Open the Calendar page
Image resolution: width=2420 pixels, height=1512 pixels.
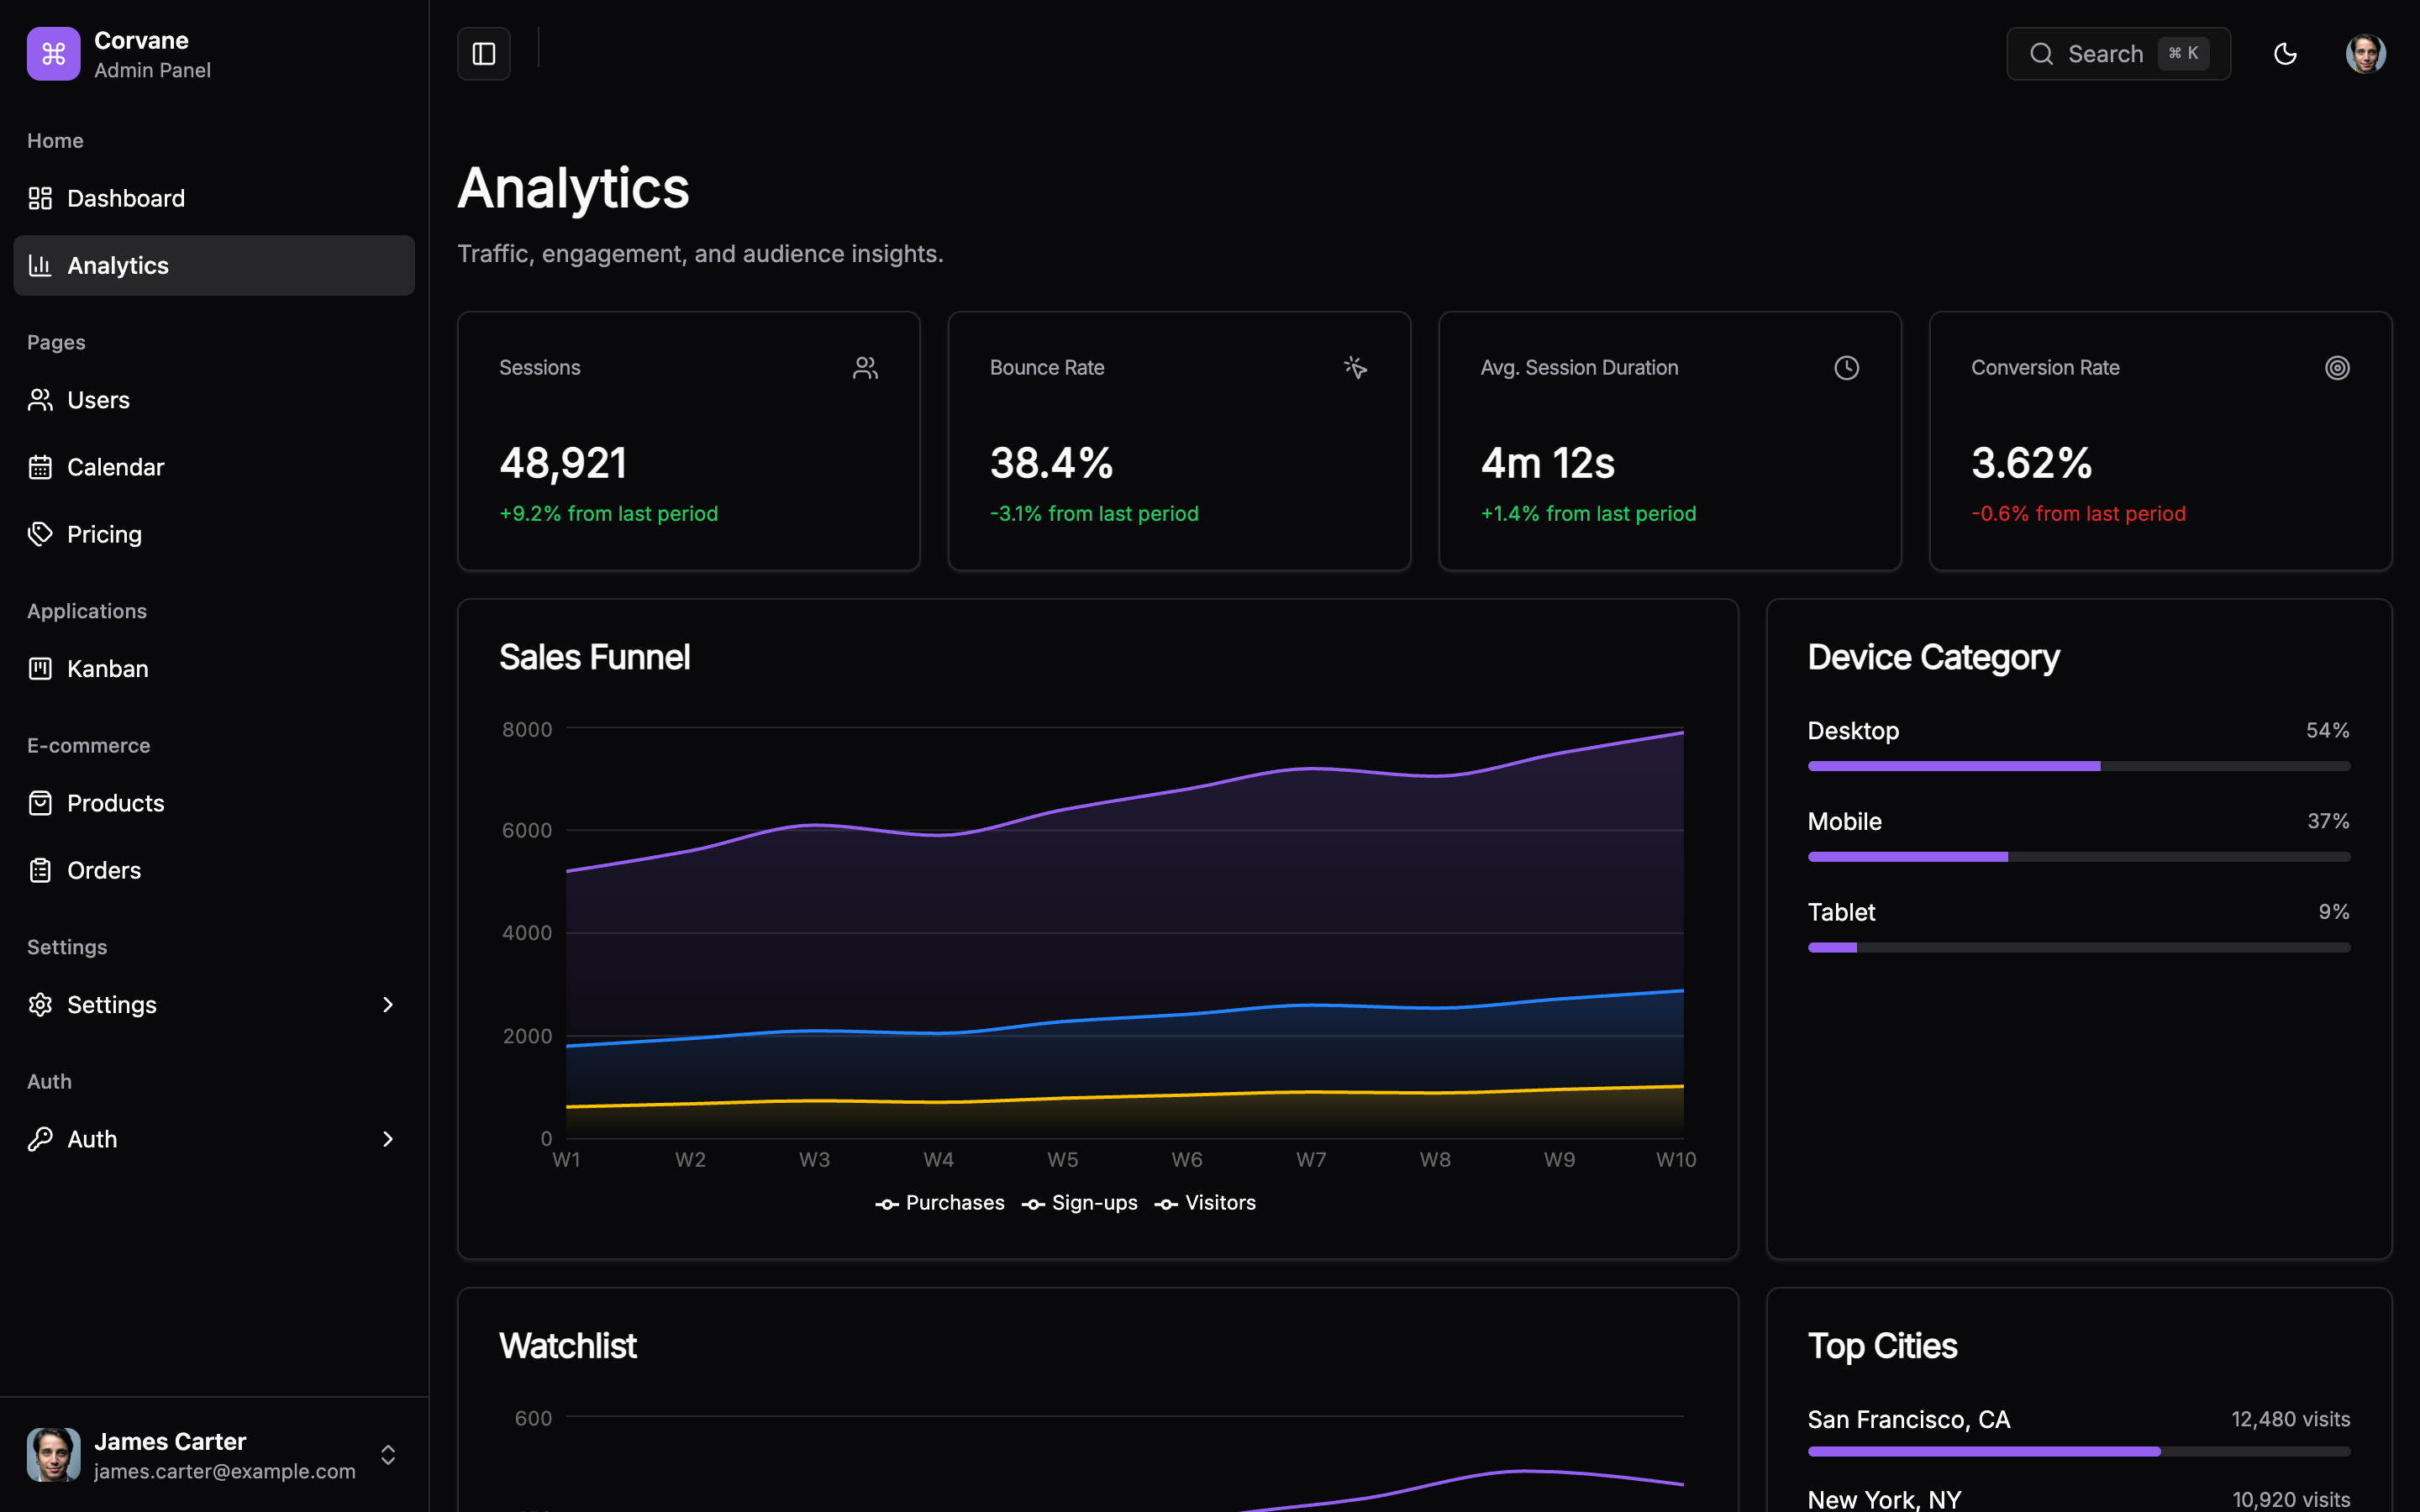(214, 467)
